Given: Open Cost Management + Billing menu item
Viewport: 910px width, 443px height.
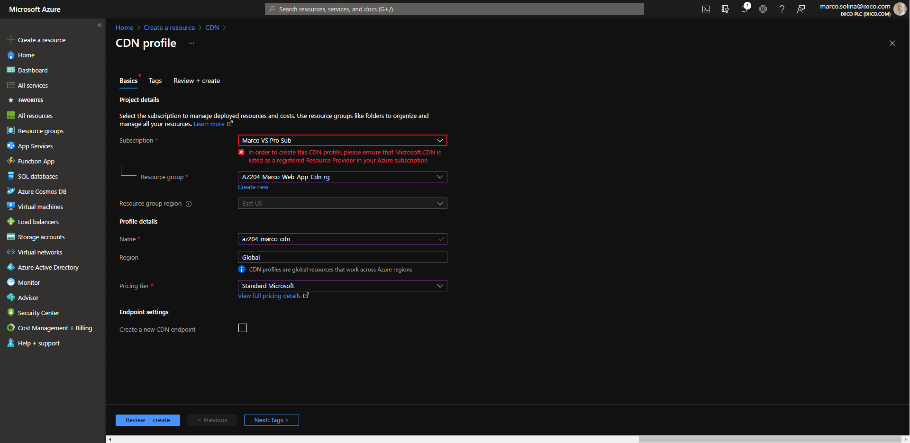Looking at the screenshot, I should [x=53, y=328].
